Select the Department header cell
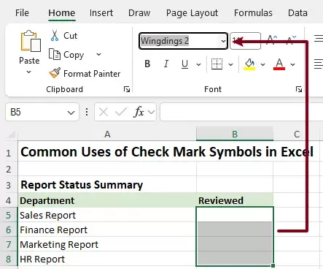The width and height of the screenshot is (323, 269). [x=107, y=200]
